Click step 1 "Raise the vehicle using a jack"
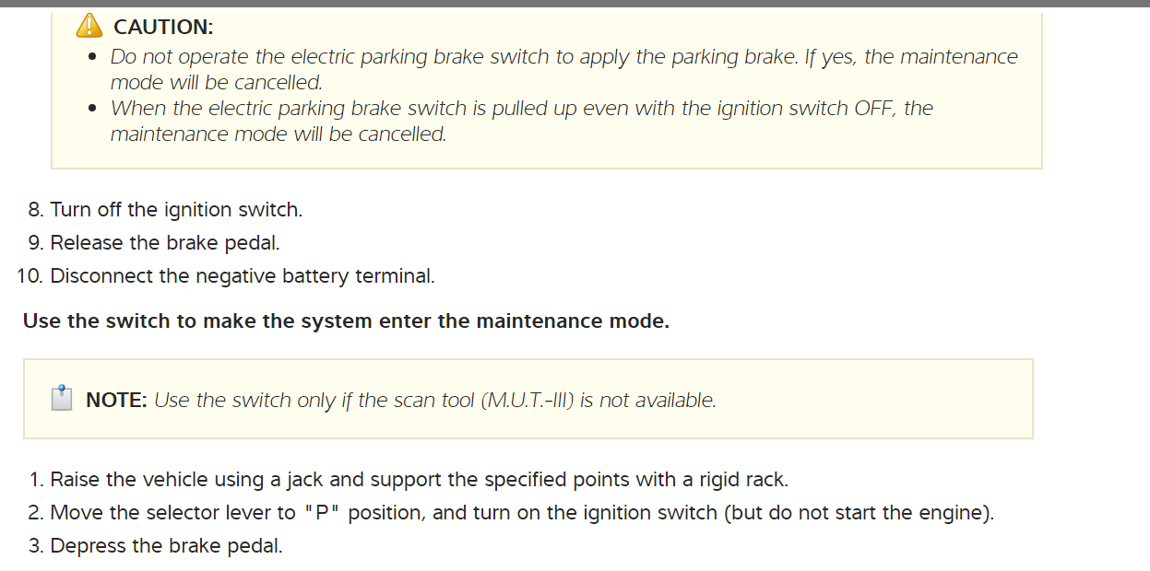1150x571 pixels. pos(419,480)
